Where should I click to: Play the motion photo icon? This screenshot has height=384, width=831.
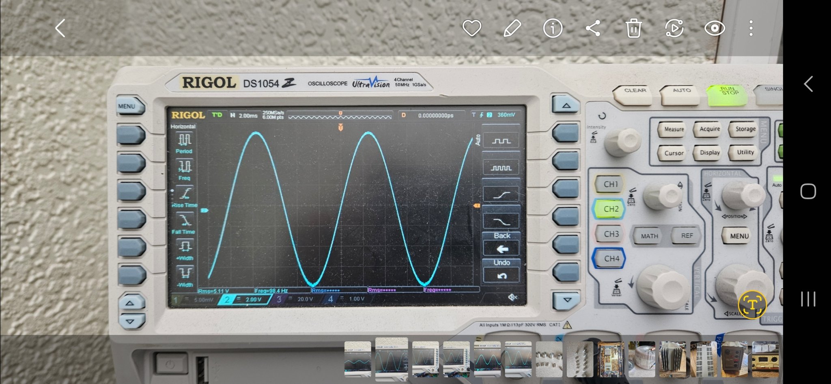(674, 28)
